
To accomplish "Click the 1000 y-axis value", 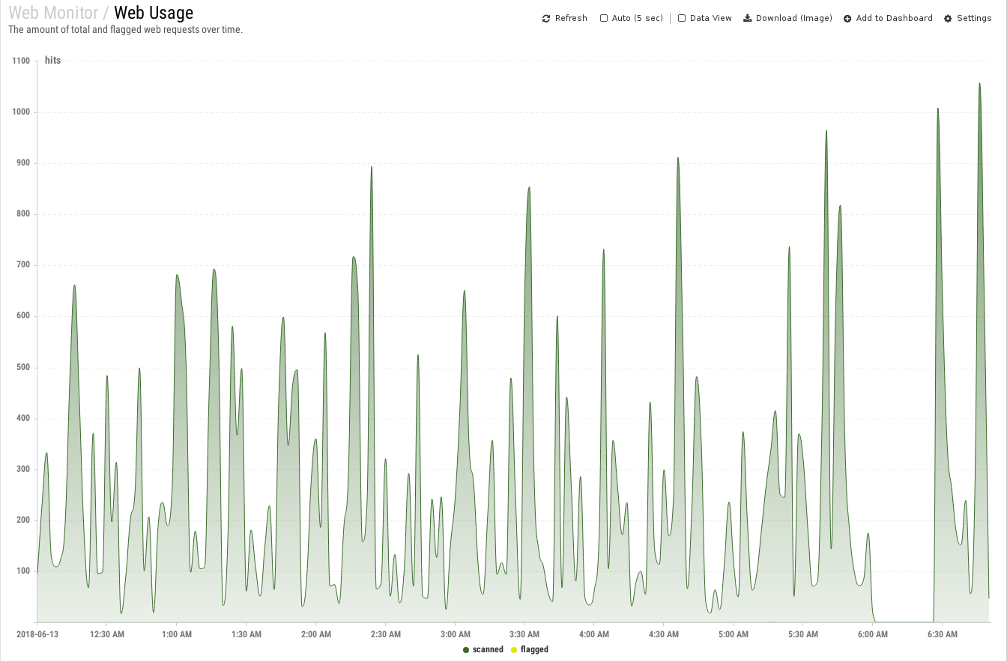I will (21, 112).
